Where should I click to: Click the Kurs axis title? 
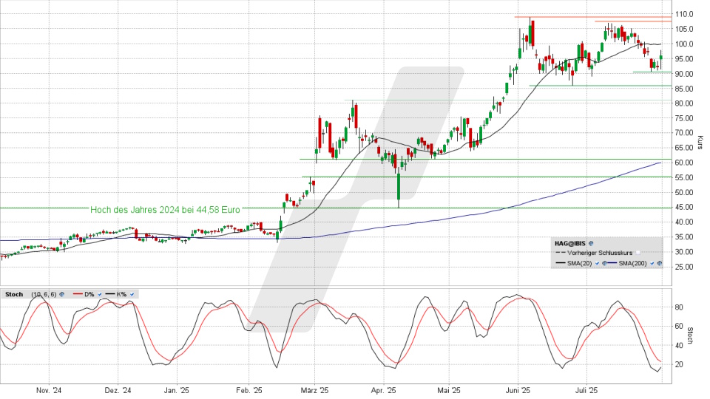click(x=700, y=143)
